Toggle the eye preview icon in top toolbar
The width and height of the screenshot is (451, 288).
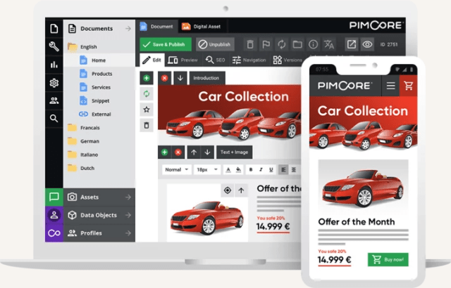click(x=367, y=44)
